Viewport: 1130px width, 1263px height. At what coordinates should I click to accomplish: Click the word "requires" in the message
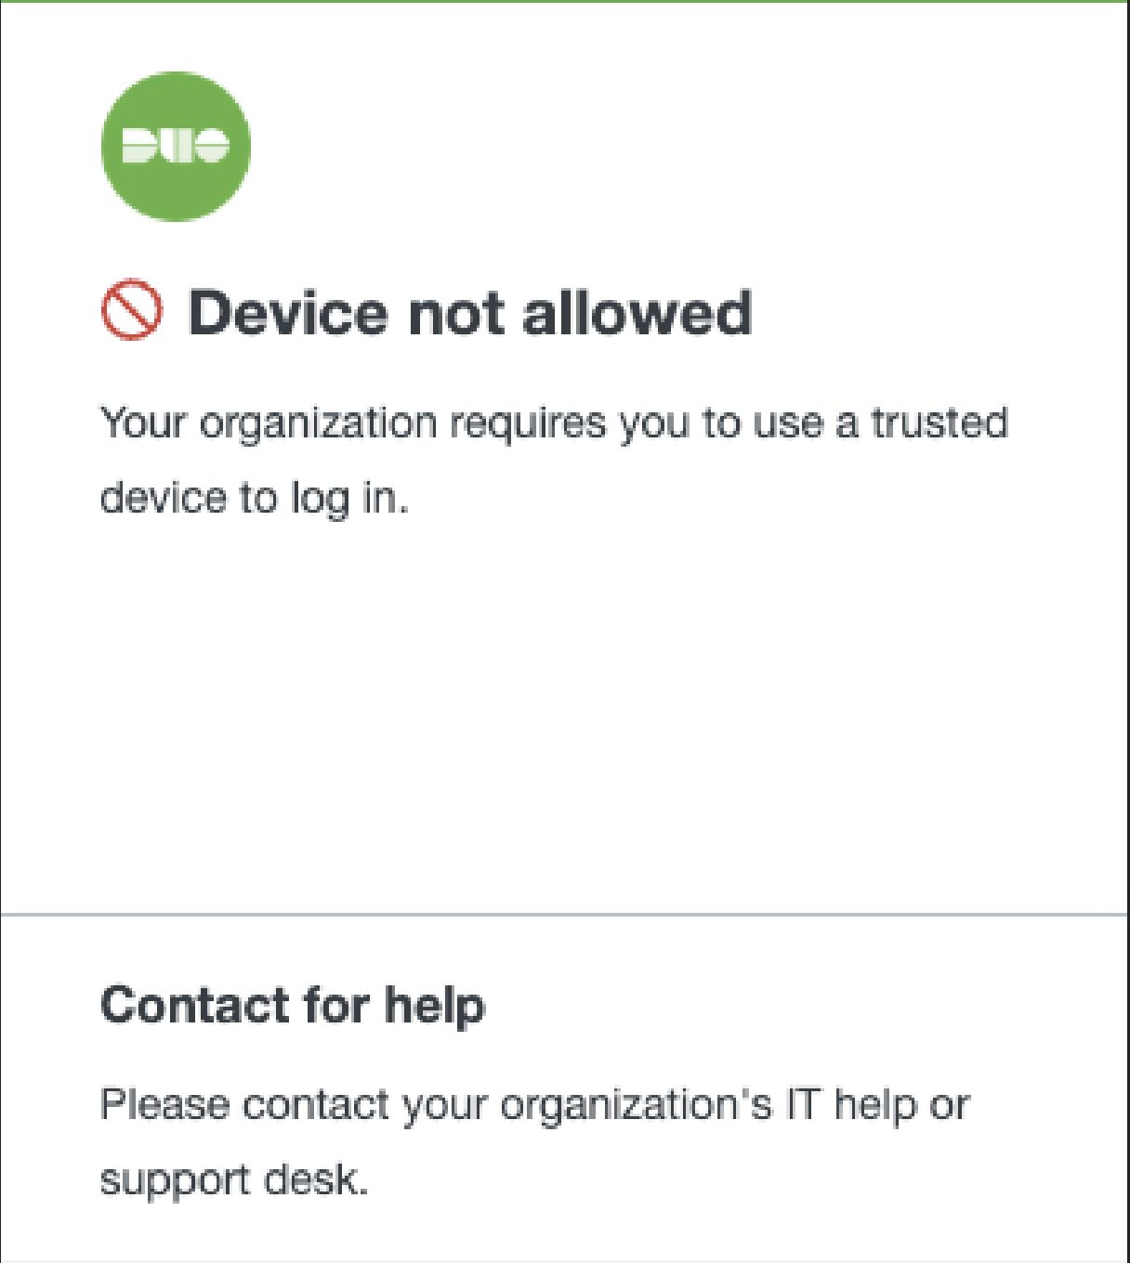pyautogui.click(x=529, y=425)
